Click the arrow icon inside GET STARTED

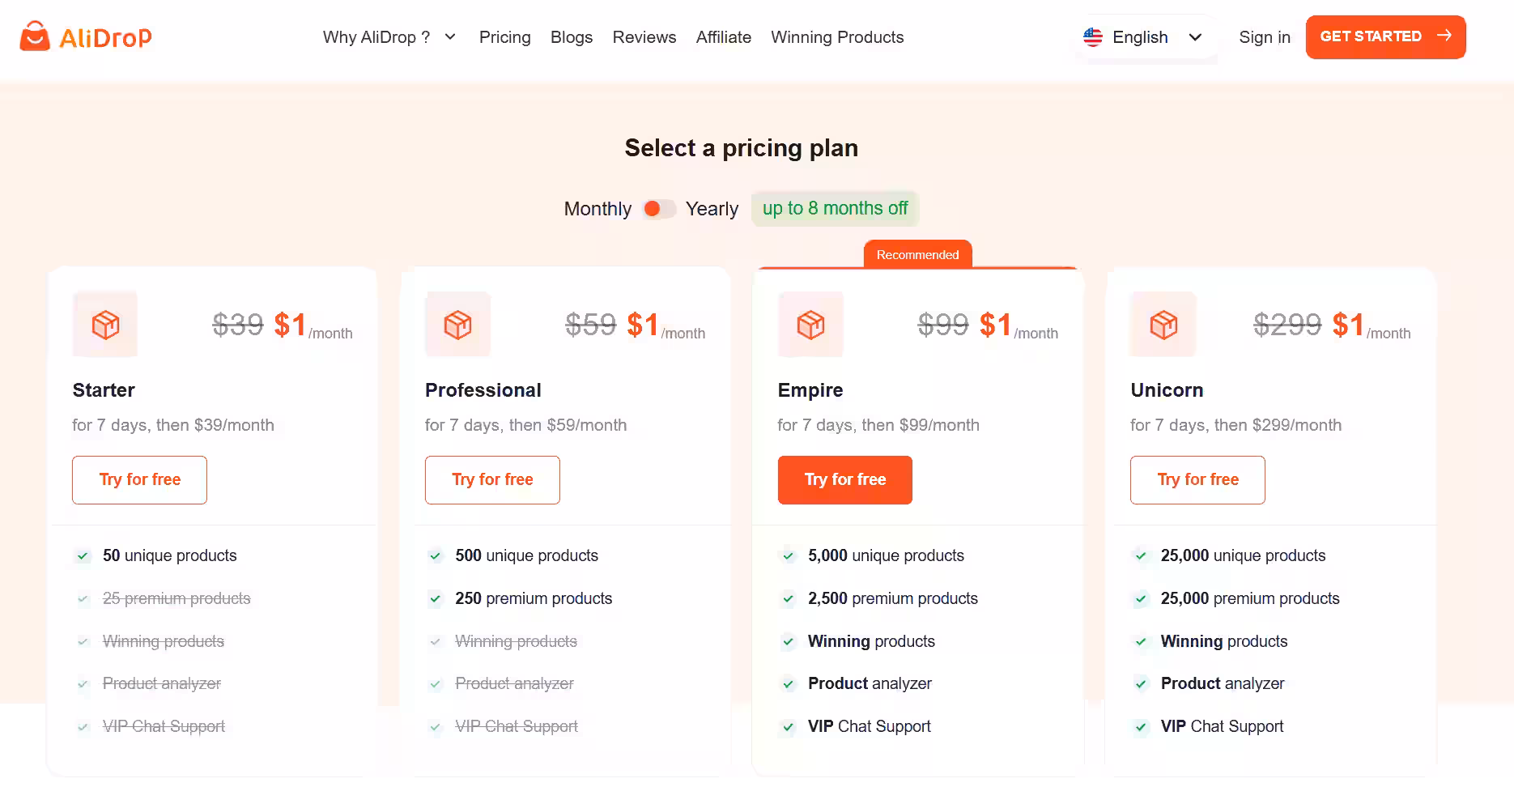point(1444,36)
